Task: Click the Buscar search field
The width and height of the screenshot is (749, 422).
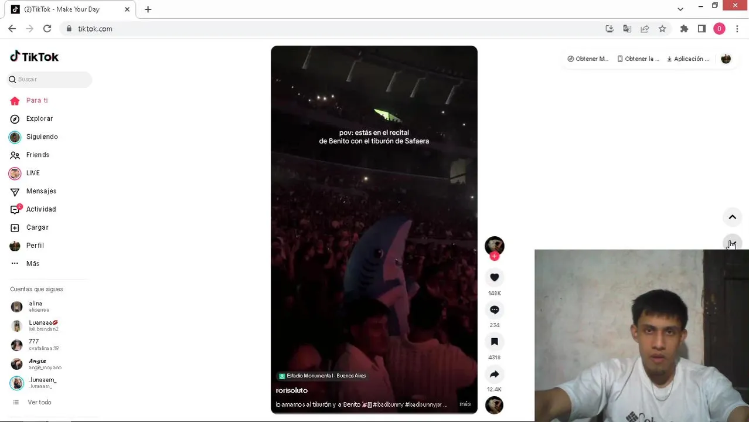Action: pyautogui.click(x=50, y=79)
